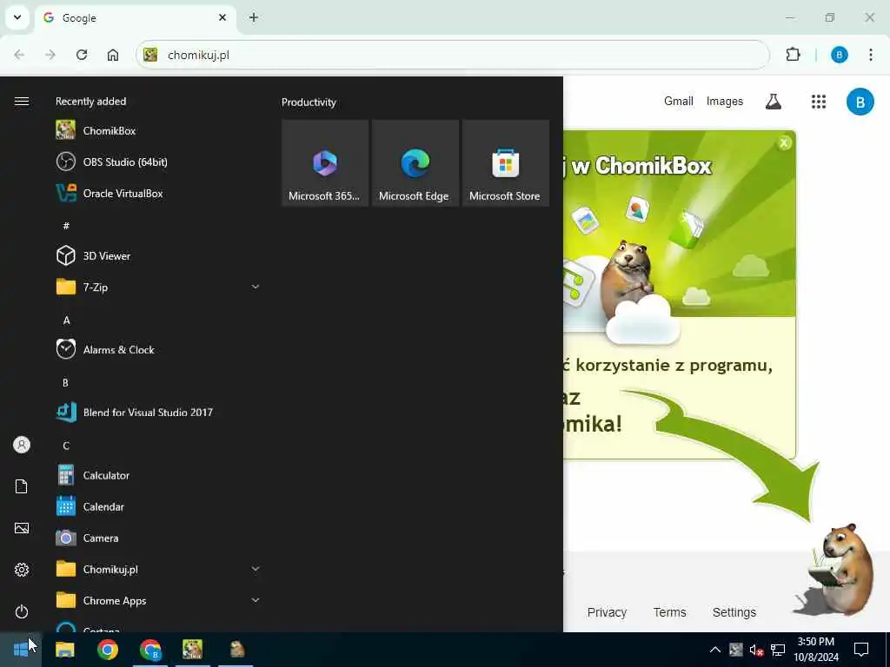This screenshot has width=890, height=667.
Task: Click the ChomikBox promo banner image
Action: click(x=679, y=223)
